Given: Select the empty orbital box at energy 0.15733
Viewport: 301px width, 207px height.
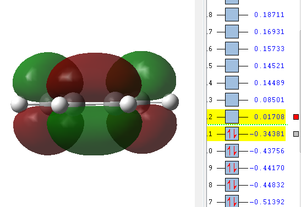Looking at the screenshot, I should pos(232,49).
